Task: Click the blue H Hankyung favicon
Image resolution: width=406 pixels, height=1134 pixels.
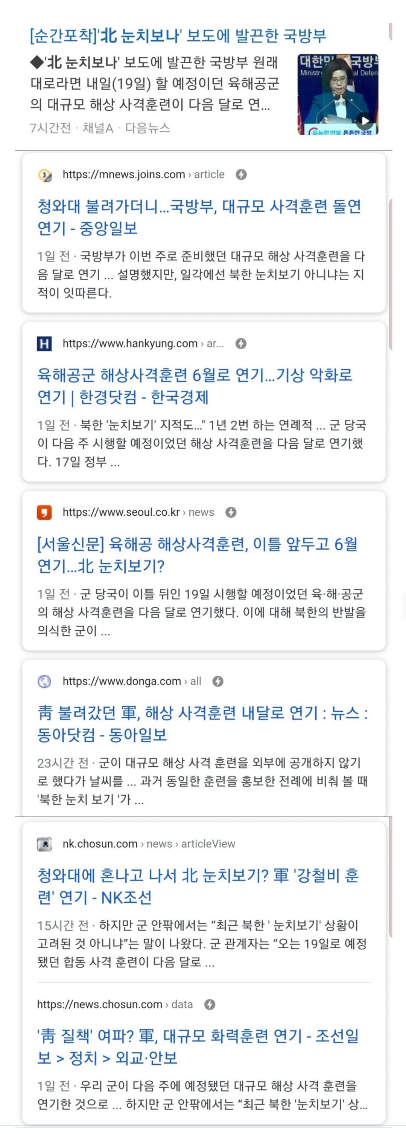Action: (44, 344)
